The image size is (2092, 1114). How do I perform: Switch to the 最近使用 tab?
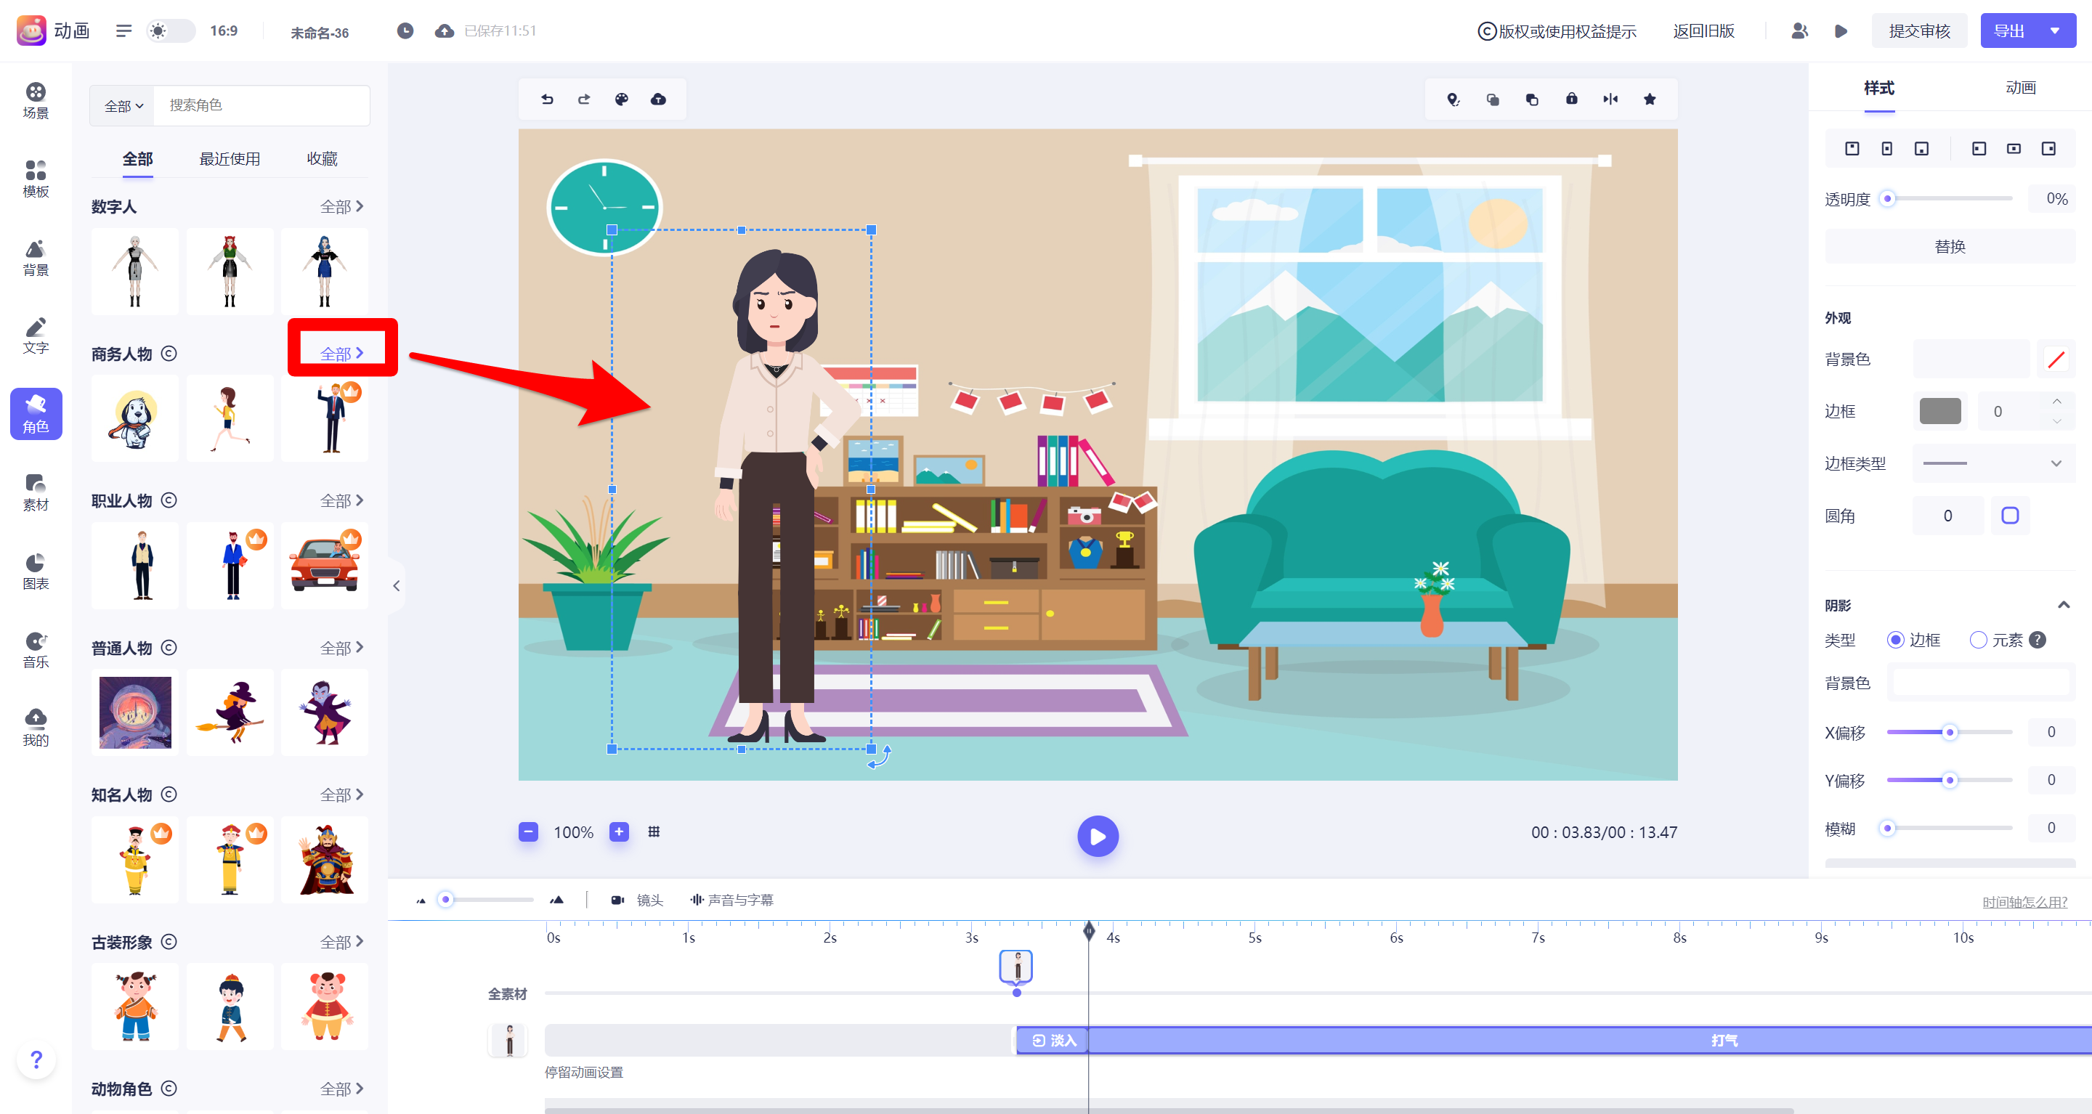tap(230, 158)
